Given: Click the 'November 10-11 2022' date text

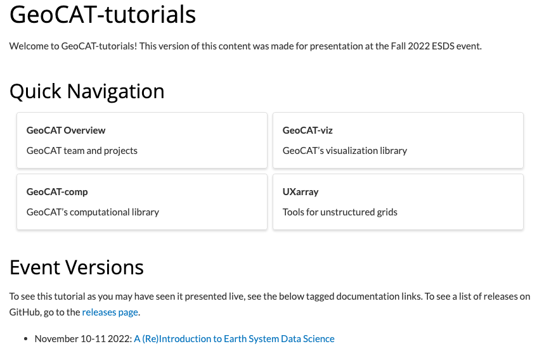Looking at the screenshot, I should pyautogui.click(x=82, y=339).
